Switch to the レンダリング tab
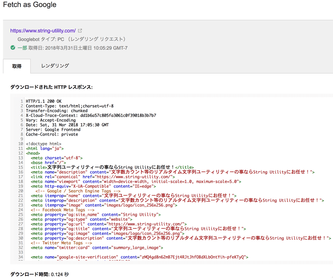The height and width of the screenshot is (278, 333). (55, 66)
